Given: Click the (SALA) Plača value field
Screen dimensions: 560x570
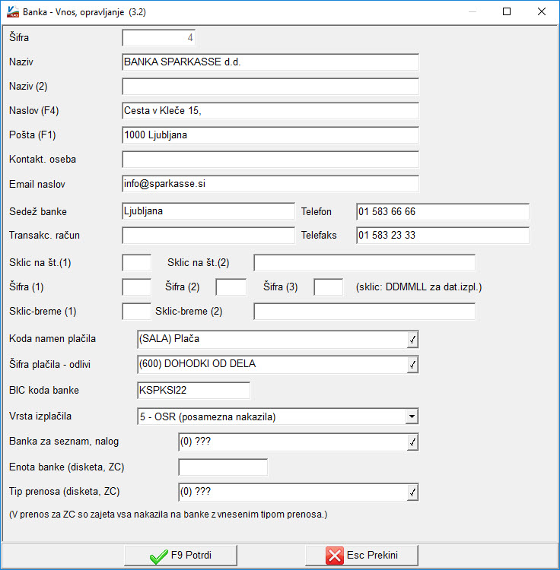Looking at the screenshot, I should coord(272,340).
